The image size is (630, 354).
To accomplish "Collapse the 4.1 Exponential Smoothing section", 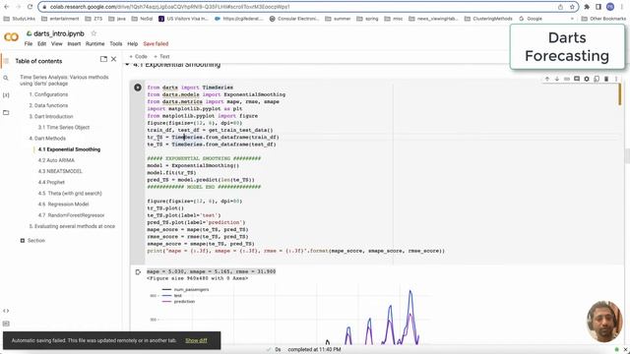I will click(x=128, y=64).
